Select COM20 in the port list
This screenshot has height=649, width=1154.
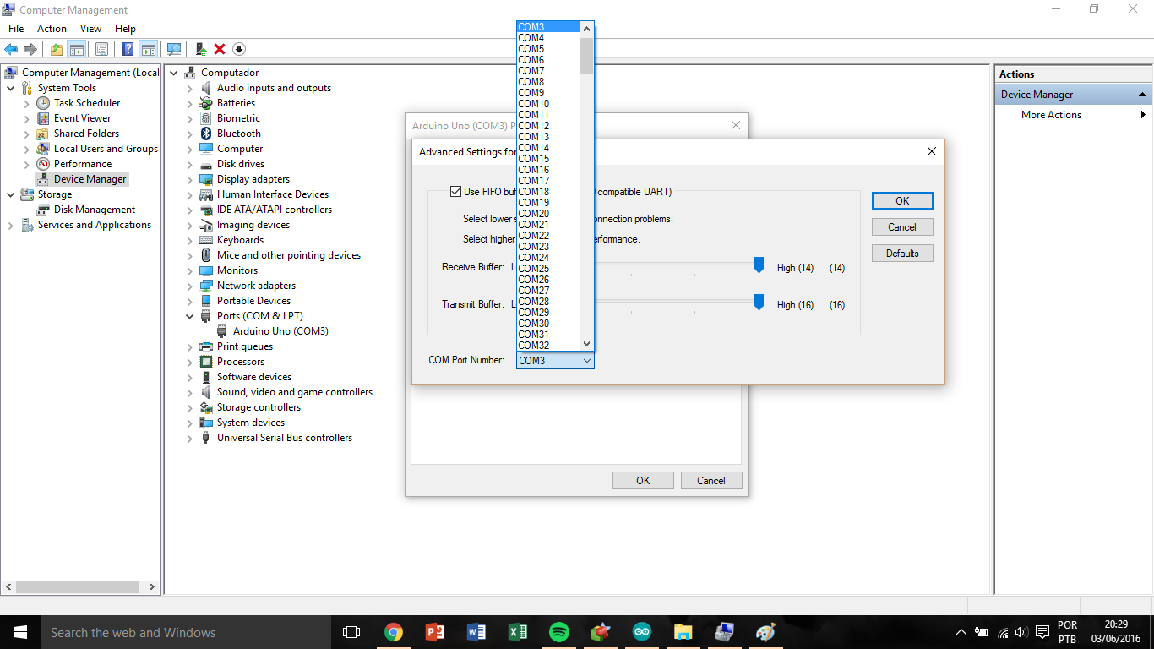[x=548, y=214]
